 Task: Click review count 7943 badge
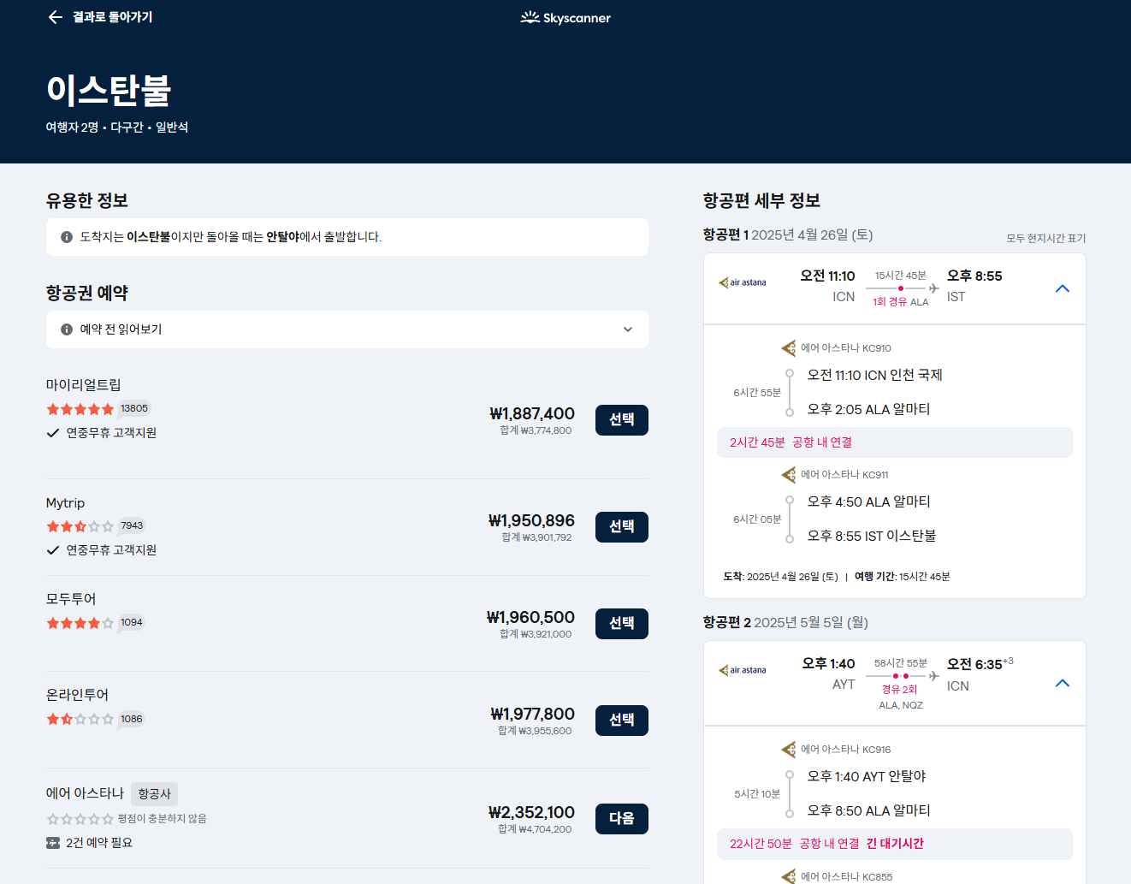(132, 526)
